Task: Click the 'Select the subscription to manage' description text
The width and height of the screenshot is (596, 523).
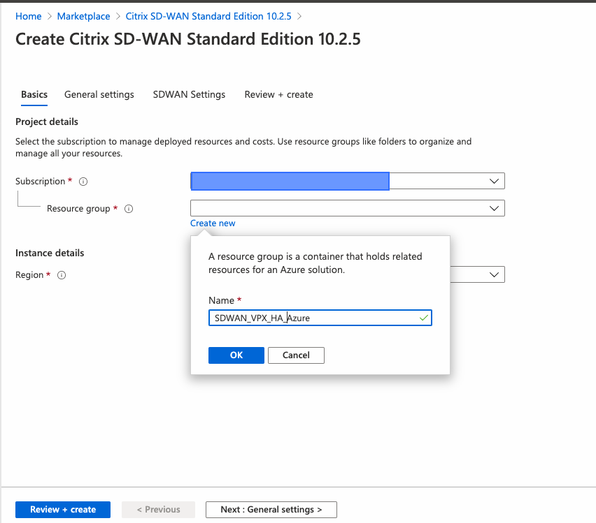Action: point(243,147)
